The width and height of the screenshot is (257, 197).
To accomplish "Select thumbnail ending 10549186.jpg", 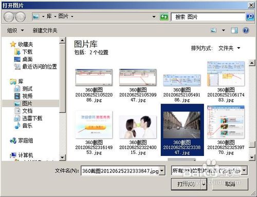I will pos(182,88).
